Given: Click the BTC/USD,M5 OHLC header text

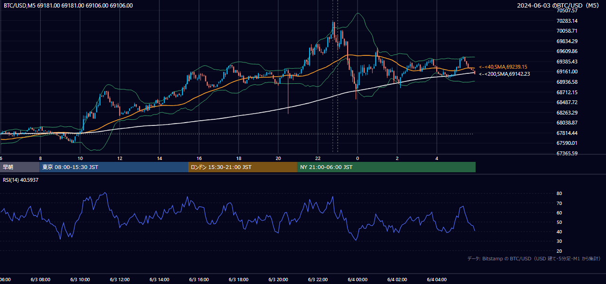Looking at the screenshot, I should (x=68, y=6).
